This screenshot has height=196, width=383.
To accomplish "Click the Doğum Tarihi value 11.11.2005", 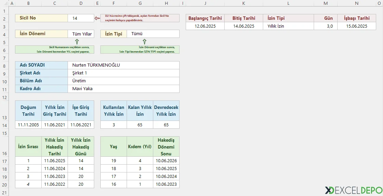I will tap(28, 125).
